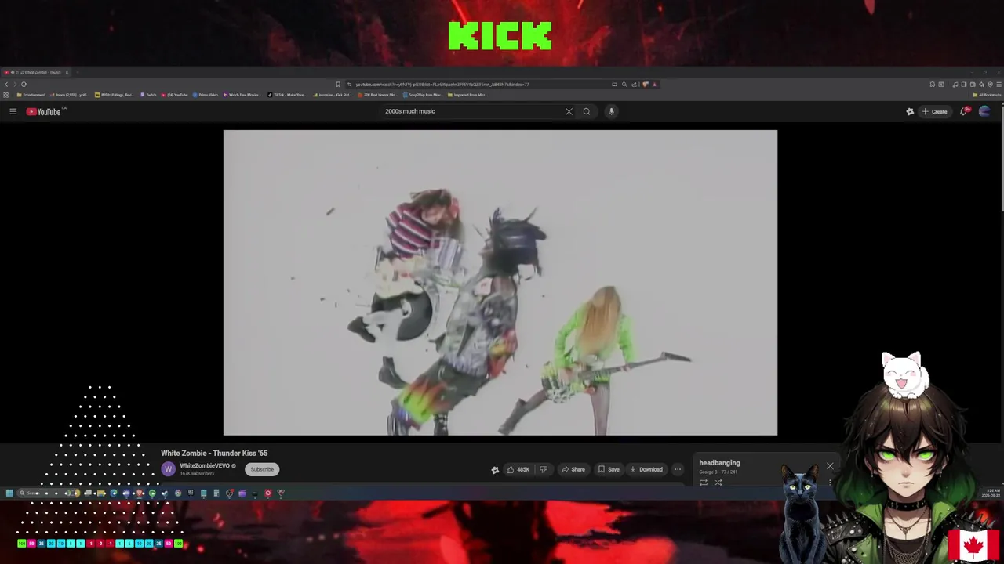
Task: Play or pause the Thunder Kiss '65 video
Action: (500, 283)
